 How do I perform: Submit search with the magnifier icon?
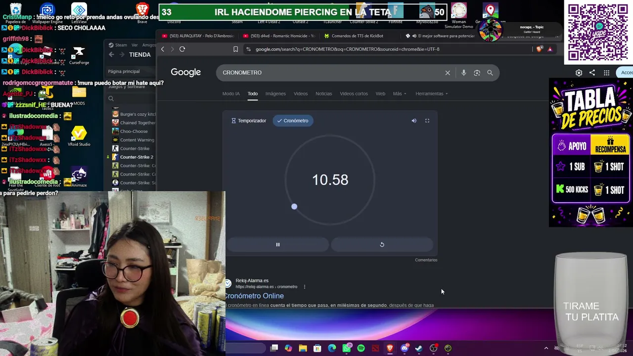coord(490,73)
